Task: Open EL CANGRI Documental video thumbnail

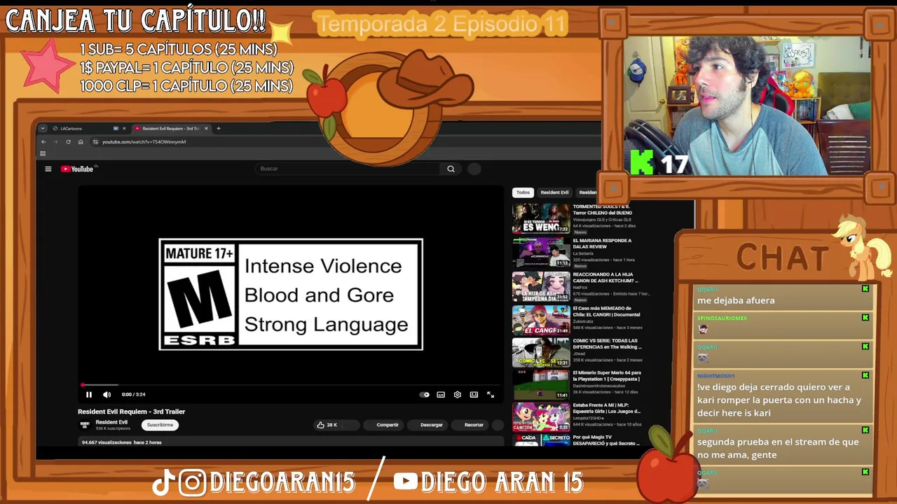Action: [x=541, y=320]
